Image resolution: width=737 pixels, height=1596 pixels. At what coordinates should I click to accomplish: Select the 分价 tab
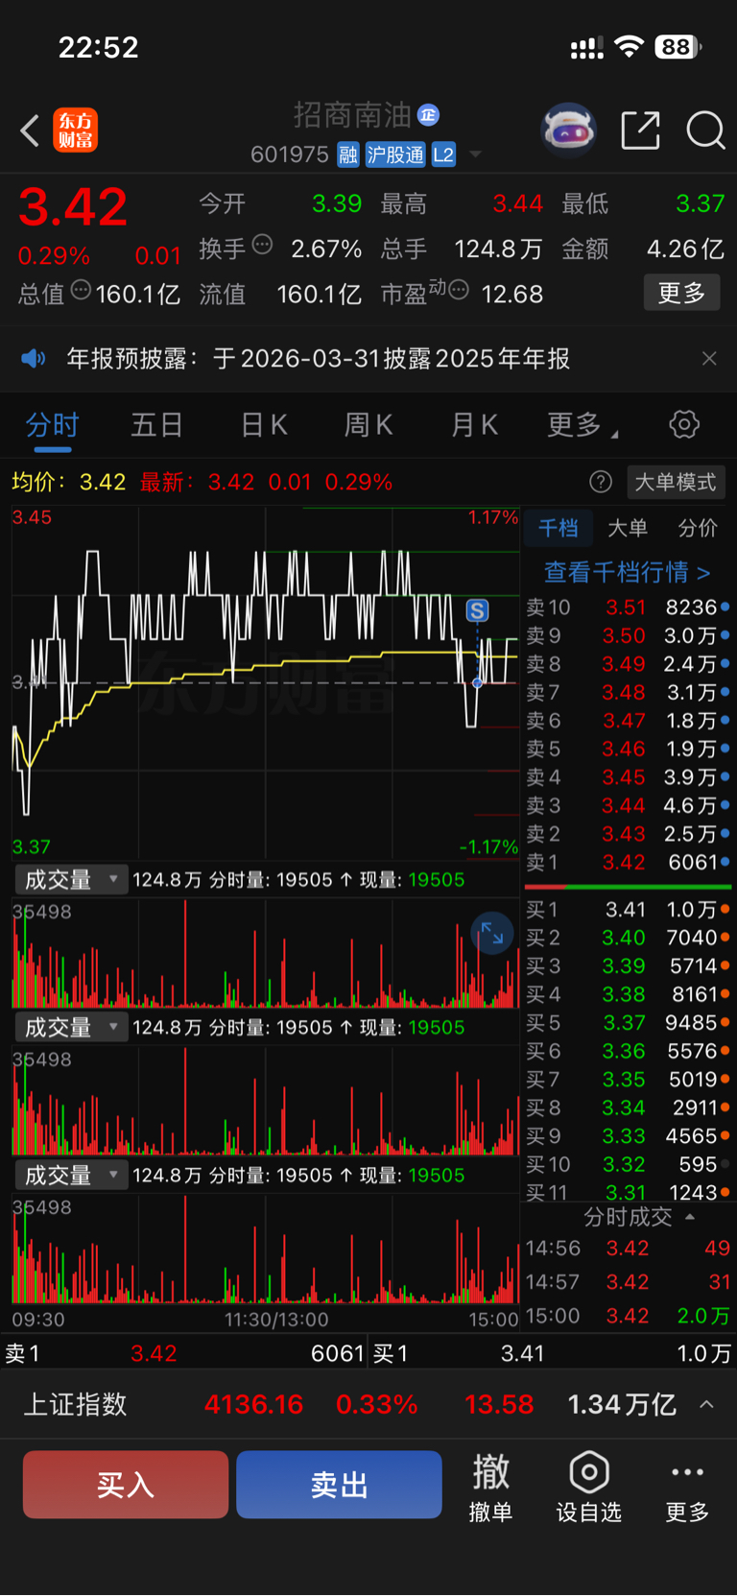point(698,528)
